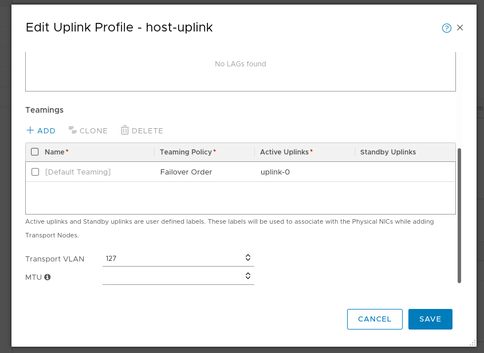
Task: Open the help question-mark icon
Action: tap(446, 28)
